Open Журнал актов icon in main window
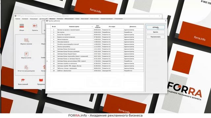This screenshot has height=118, width=211. click(26, 54)
